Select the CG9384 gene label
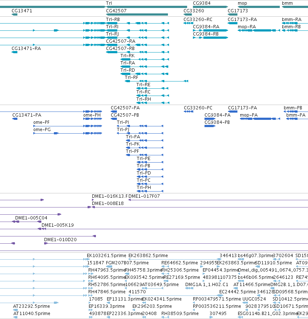 [x=202, y=3]
